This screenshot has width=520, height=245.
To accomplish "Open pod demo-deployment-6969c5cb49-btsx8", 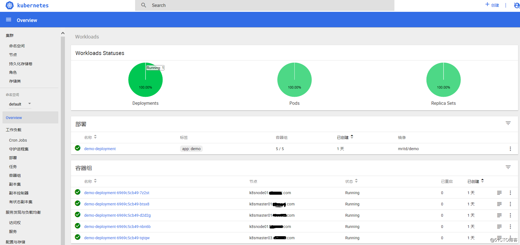I will tap(117, 204).
